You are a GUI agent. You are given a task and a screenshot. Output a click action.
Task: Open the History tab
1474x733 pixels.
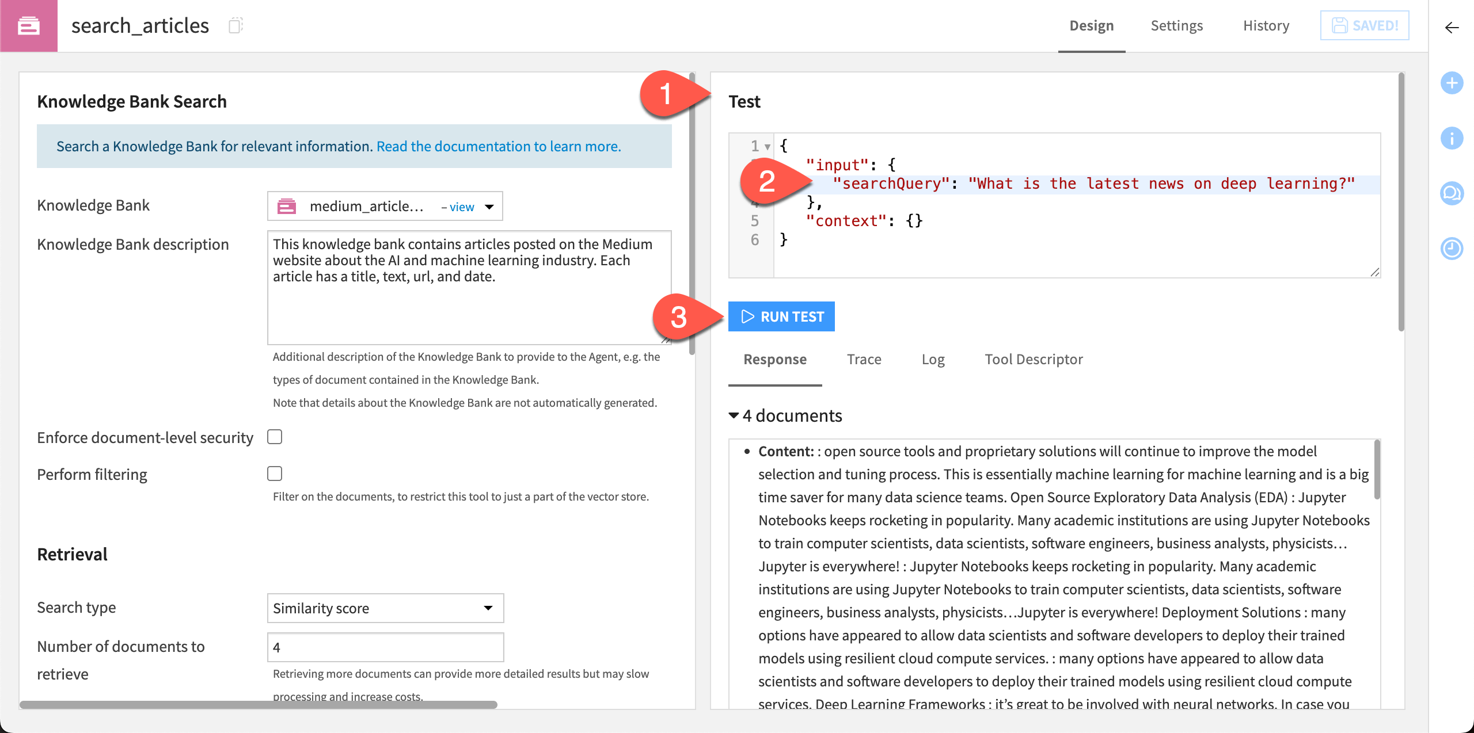point(1266,26)
